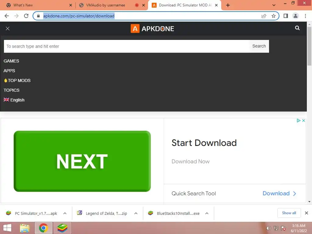The height and width of the screenshot is (234, 312).
Task: Change language via English entry
Action: [x=14, y=100]
